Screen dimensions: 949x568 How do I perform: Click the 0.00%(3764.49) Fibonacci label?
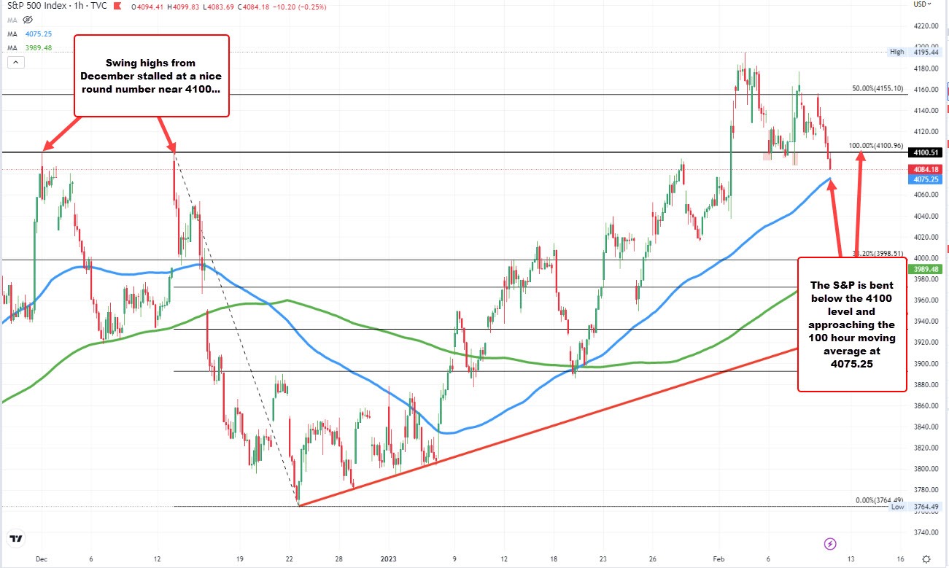pyautogui.click(x=879, y=500)
